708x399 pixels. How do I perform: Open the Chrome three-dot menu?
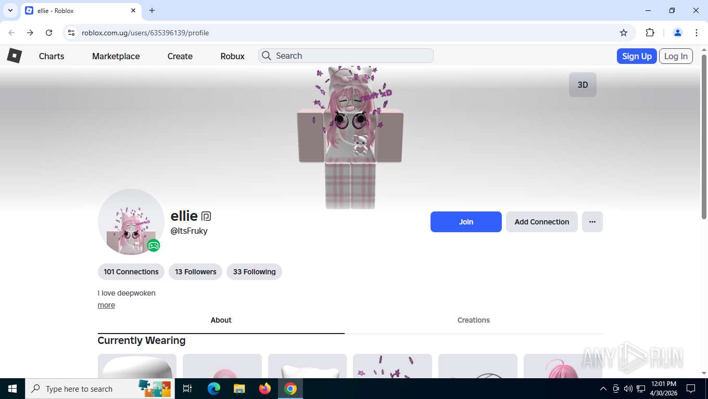pyautogui.click(x=697, y=33)
